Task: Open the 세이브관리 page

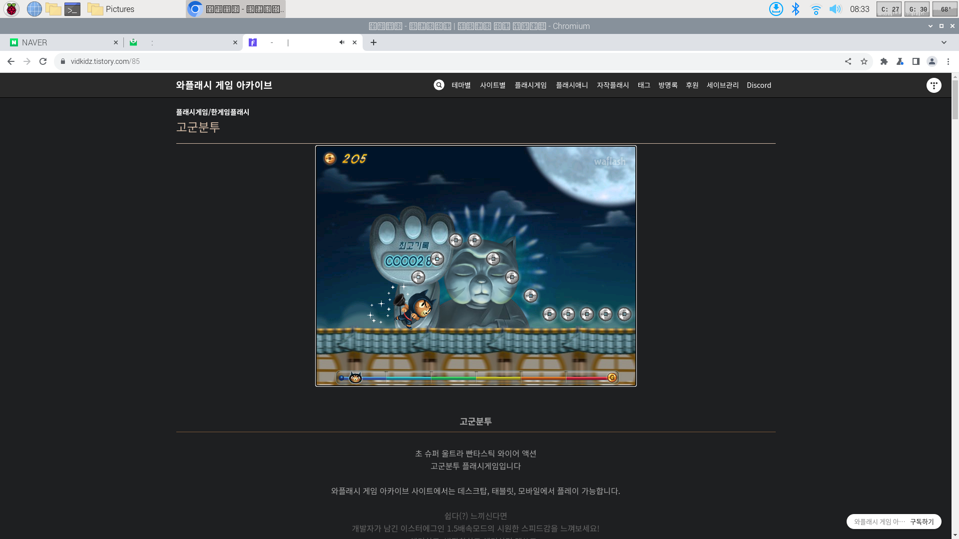Action: click(723, 85)
